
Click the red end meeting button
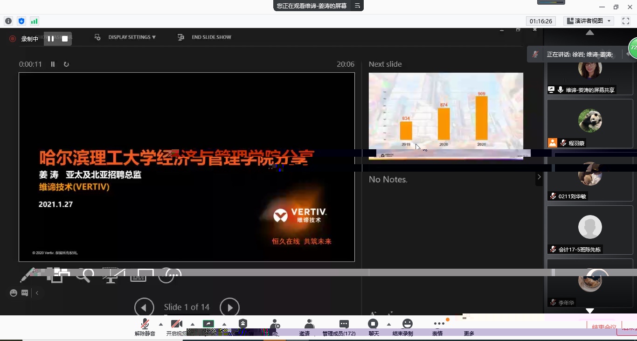coord(604,327)
